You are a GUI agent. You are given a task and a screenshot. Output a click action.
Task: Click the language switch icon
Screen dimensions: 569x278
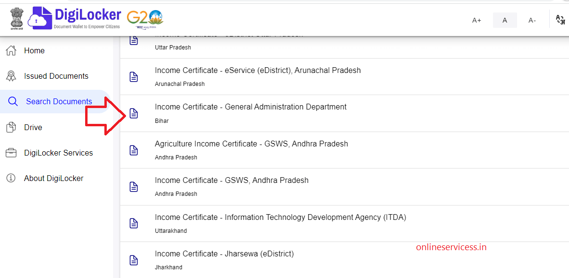tap(560, 20)
